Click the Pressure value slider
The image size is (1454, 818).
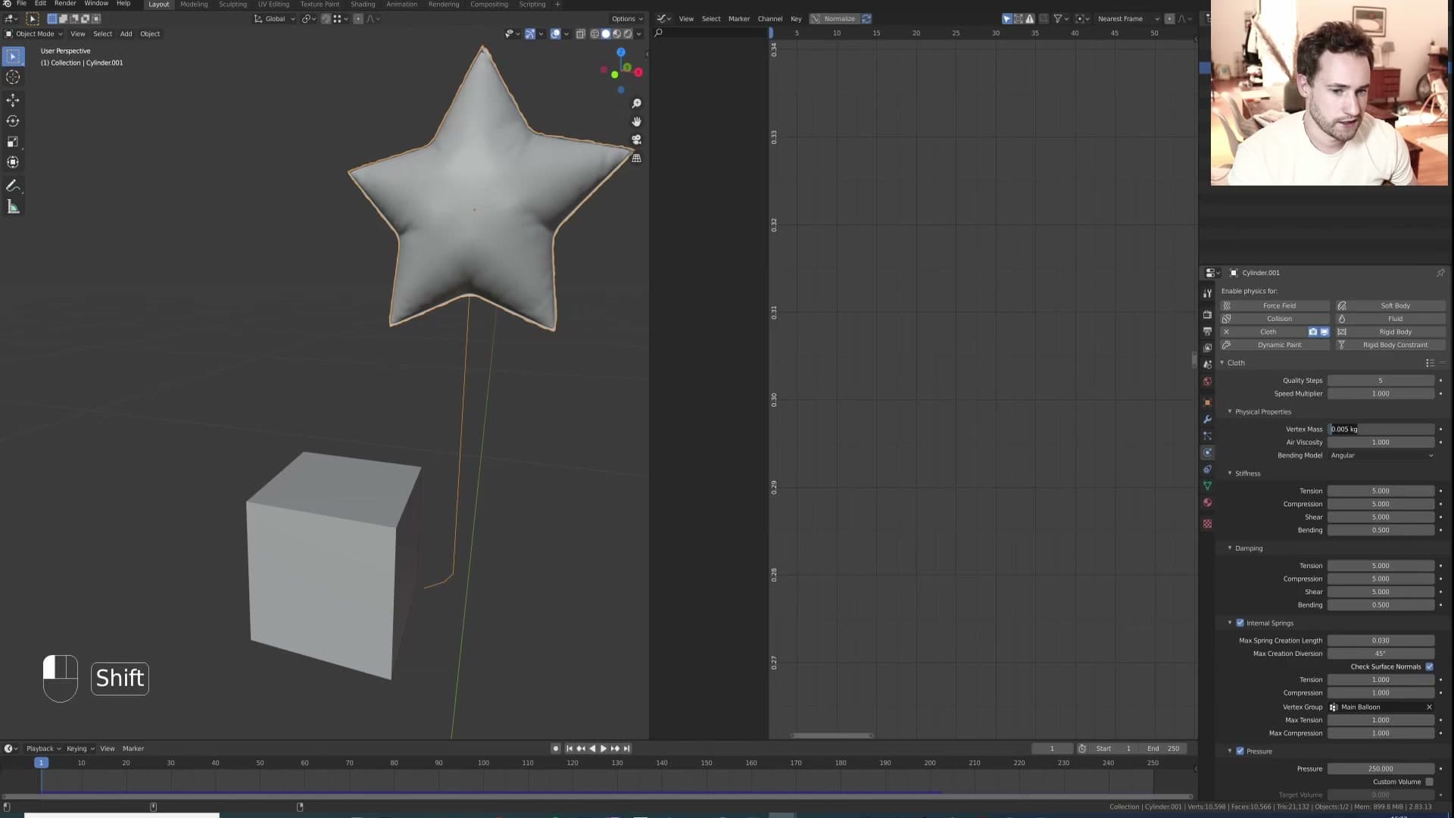coord(1381,769)
